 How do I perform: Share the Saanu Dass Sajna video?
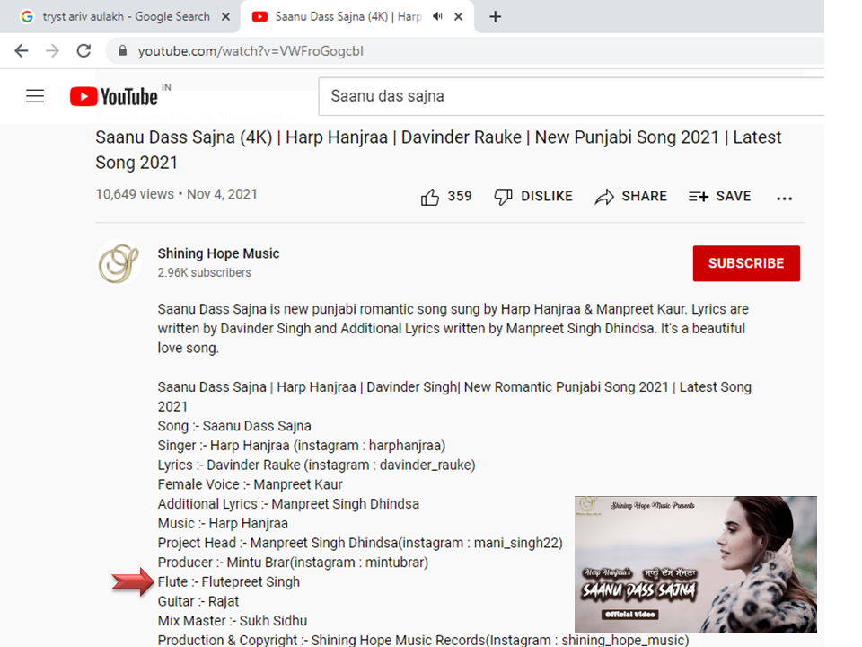coord(631,197)
